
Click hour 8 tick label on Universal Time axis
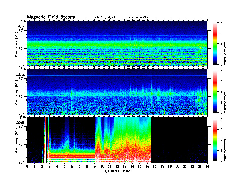87,166
